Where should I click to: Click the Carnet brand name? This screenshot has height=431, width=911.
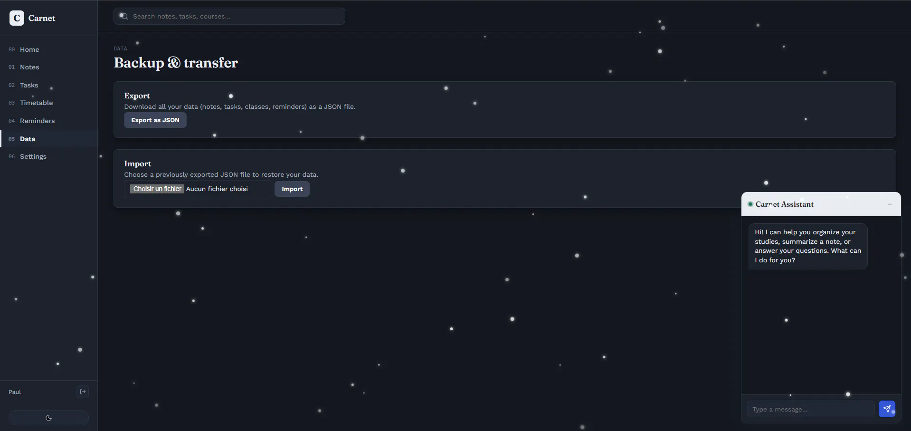(x=42, y=18)
